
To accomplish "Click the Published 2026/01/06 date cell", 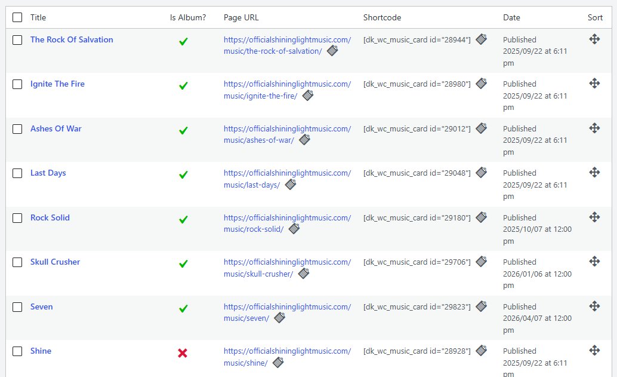I will pos(537,274).
